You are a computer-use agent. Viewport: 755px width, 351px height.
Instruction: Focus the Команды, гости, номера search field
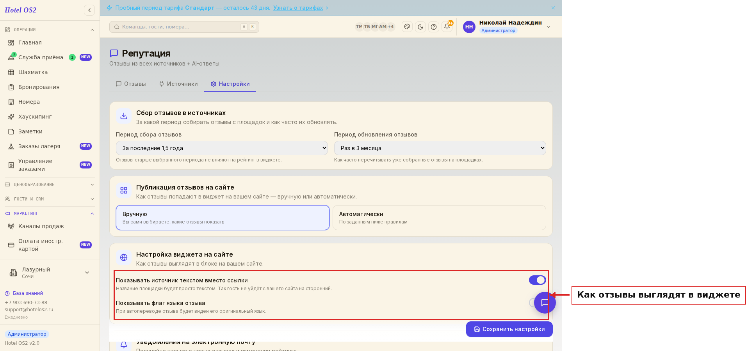point(184,27)
